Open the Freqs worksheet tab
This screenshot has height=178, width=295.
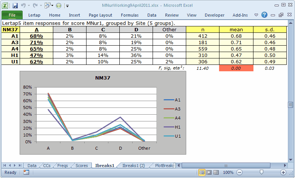click(x=62, y=166)
